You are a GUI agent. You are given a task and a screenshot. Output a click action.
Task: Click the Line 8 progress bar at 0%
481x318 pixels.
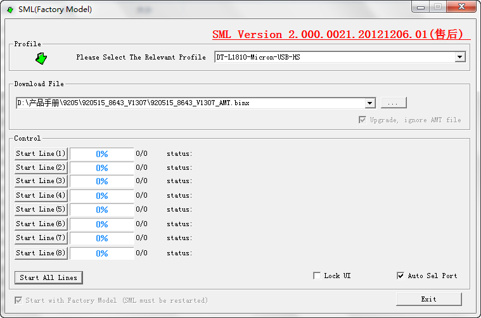pos(102,253)
